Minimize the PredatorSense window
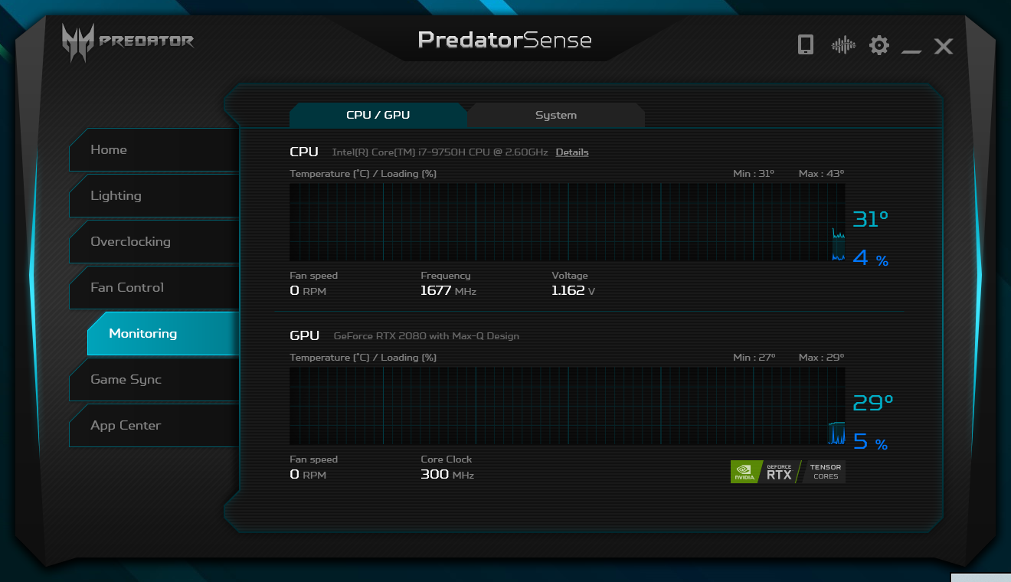This screenshot has height=582, width=1011. coord(911,51)
